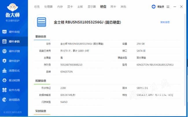Click the 主硬盘 value 是
Image resolution: width=188 pixels, height=117 pixels.
62,58
